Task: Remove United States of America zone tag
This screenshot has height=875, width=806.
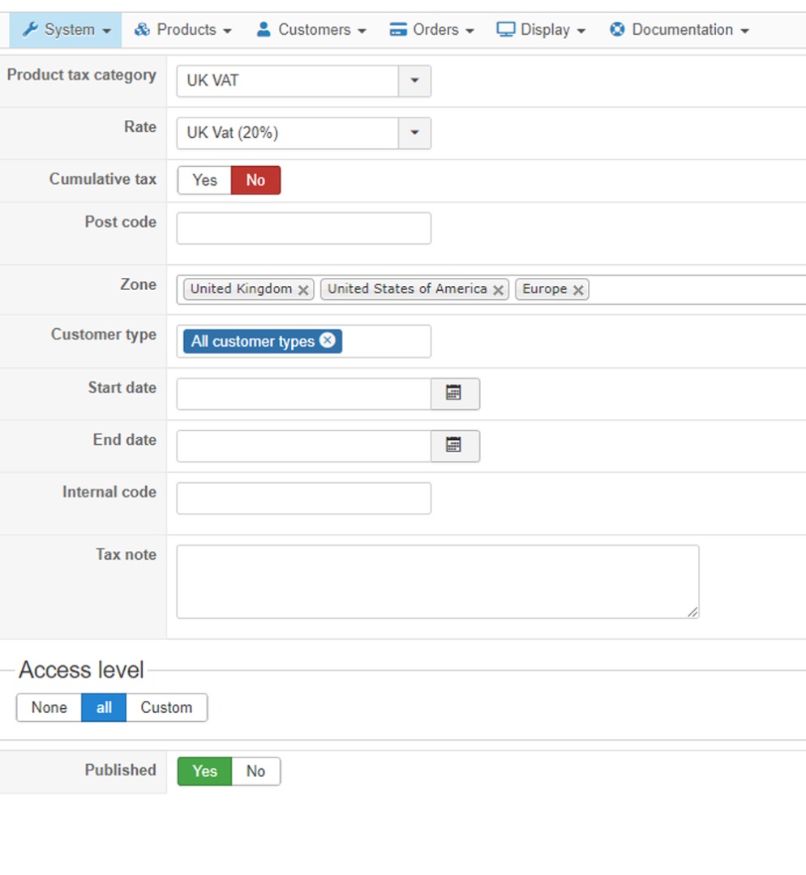Action: 499,290
